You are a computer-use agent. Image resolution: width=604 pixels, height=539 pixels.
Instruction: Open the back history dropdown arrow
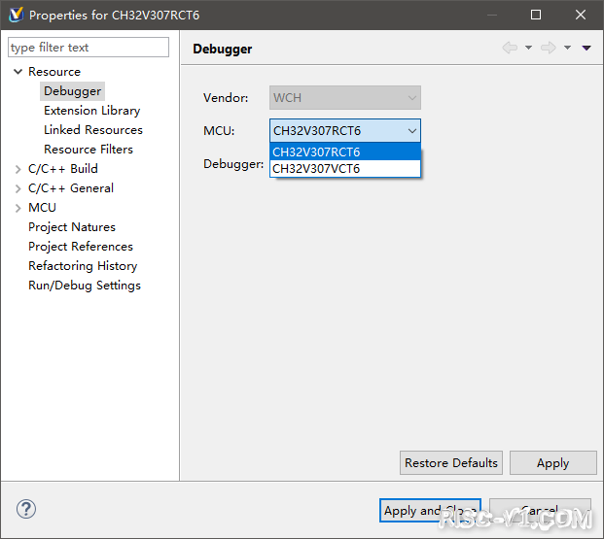coord(528,48)
